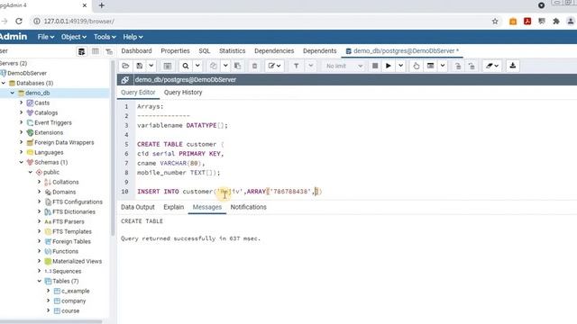The width and height of the screenshot is (577, 324).
Task: Open Query Tool icon in browser panel
Action: pos(82,51)
